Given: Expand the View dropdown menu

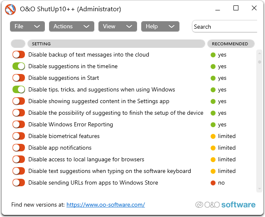Looking at the screenshot, I should pos(118,26).
